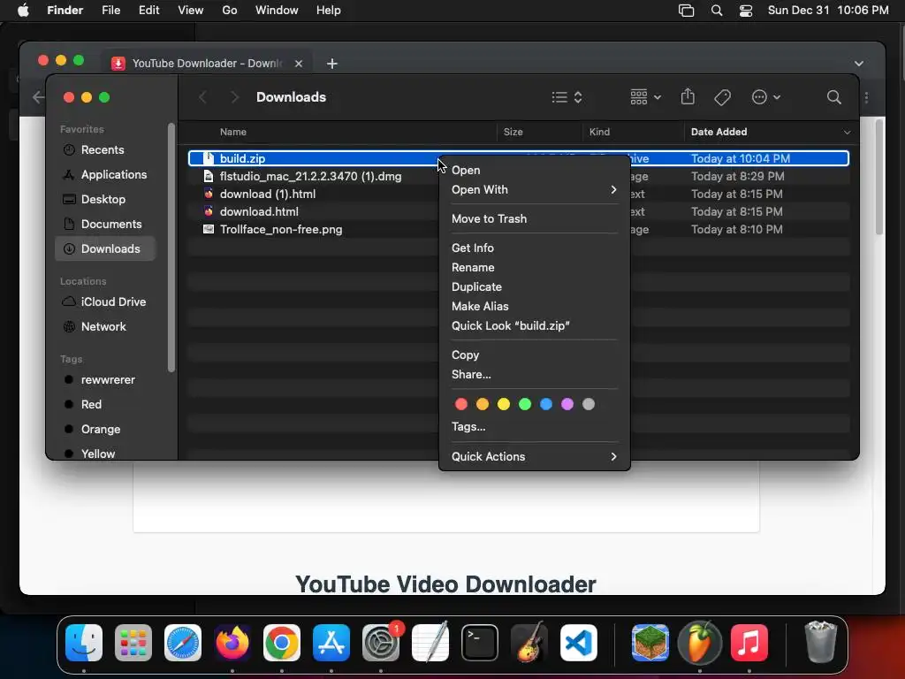The width and height of the screenshot is (905, 679).
Task: Open the Go menu in menu bar
Action: click(x=229, y=11)
